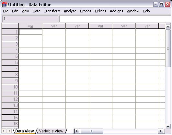Open the Window menu
Image resolution: width=172 pixels, height=135 pixels.
coord(133,11)
